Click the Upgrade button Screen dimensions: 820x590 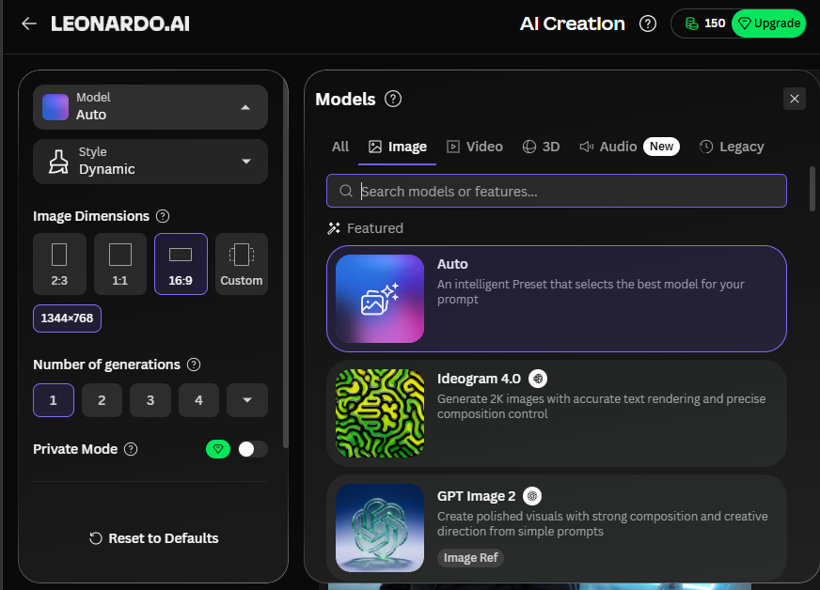point(769,23)
